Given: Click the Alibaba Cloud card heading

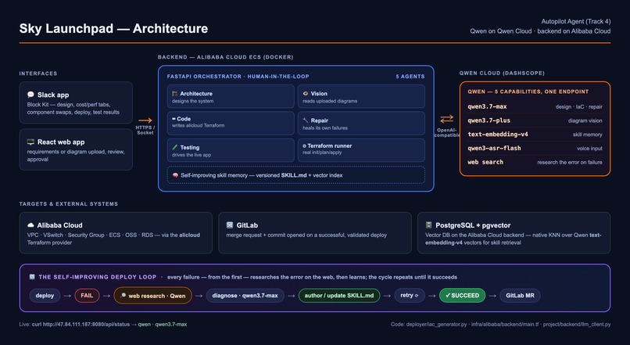Looking at the screenshot, I should 59,225.
